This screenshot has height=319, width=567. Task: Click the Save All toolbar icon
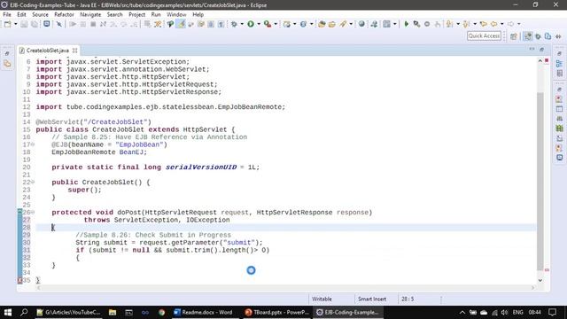[x=34, y=24]
